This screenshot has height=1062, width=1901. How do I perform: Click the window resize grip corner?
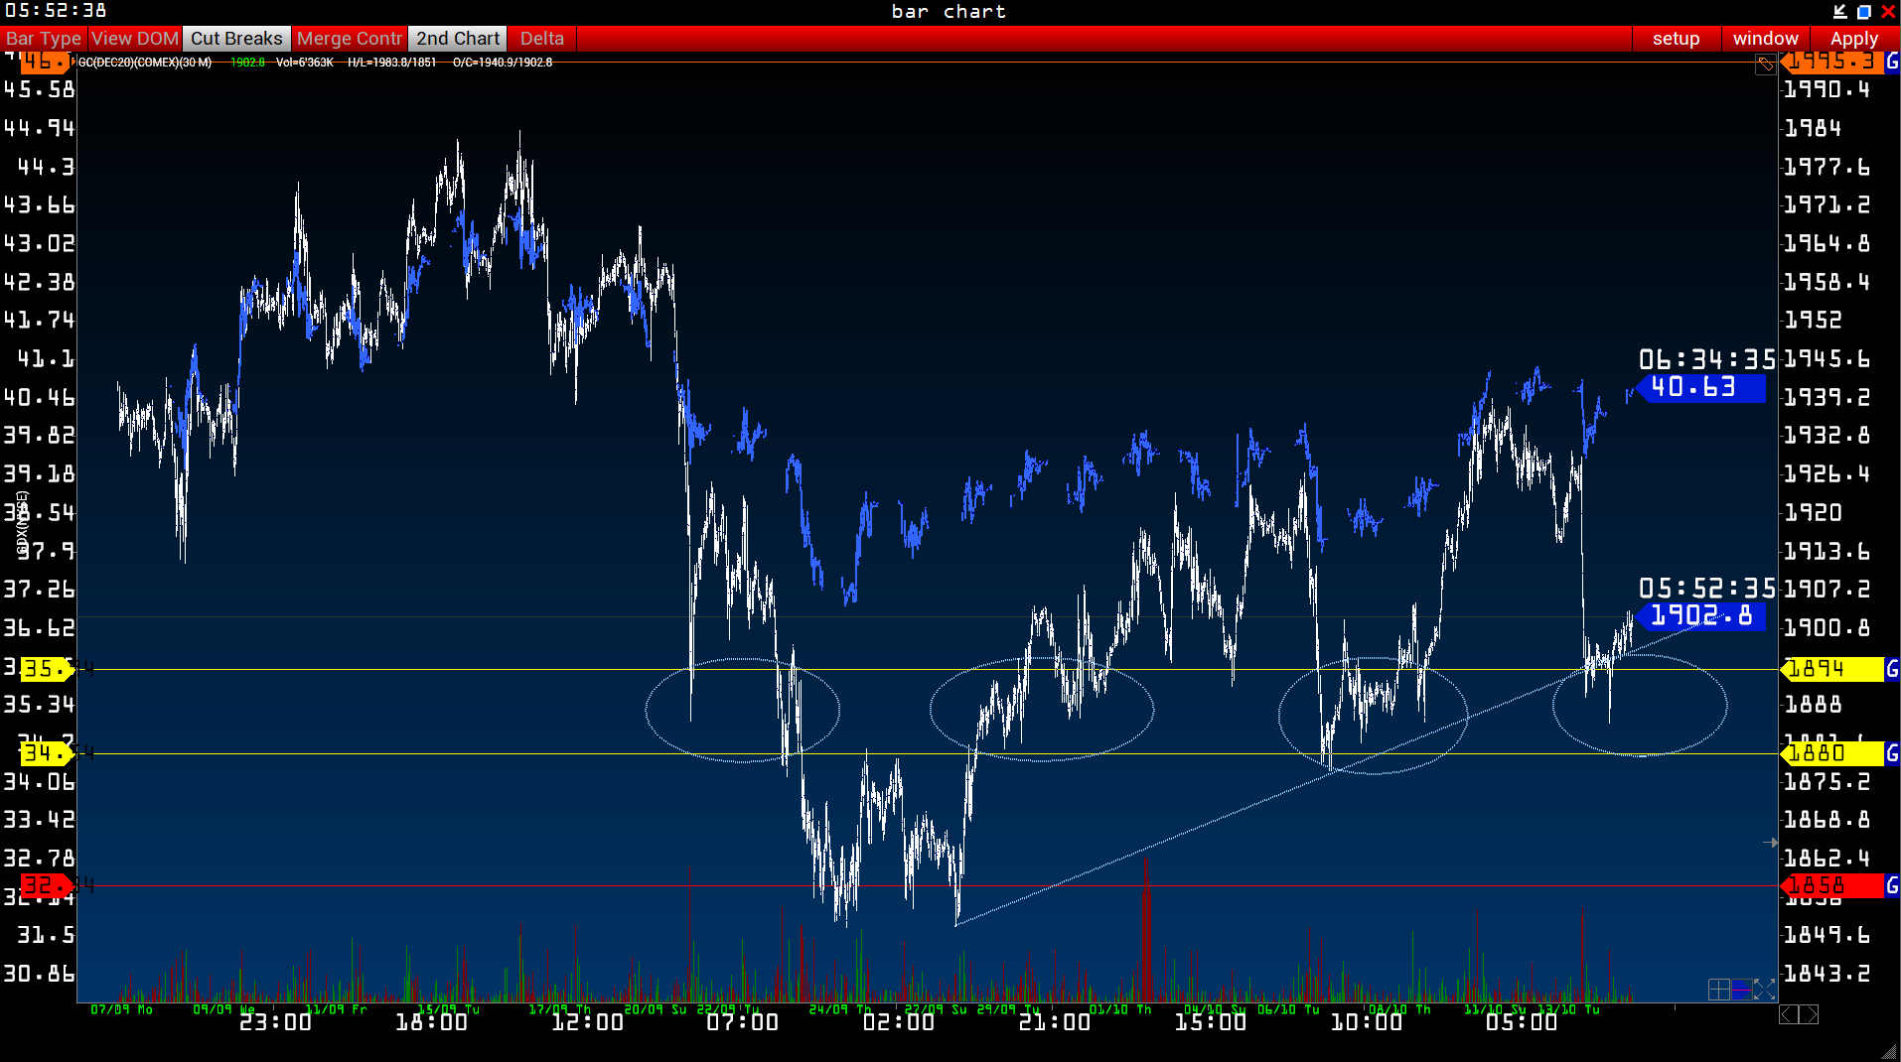1889,1052
